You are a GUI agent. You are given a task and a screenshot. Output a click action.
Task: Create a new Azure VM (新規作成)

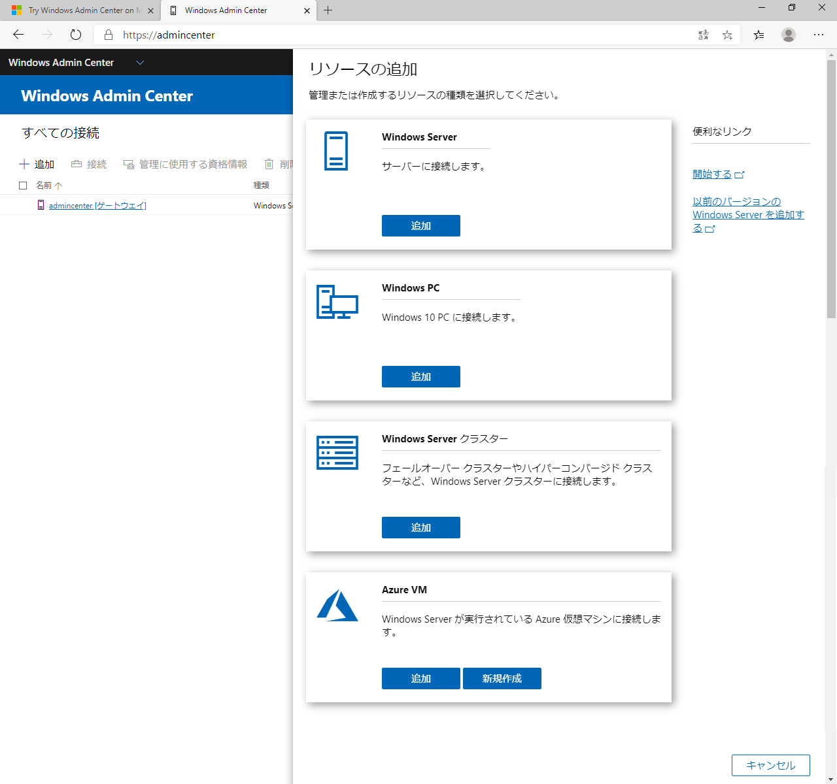tap(502, 678)
